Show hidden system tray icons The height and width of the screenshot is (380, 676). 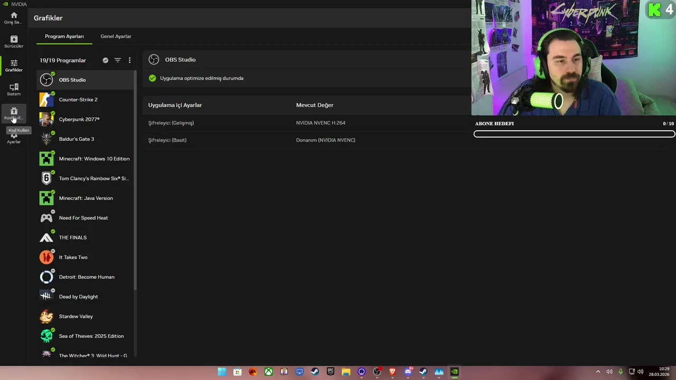[x=598, y=372]
